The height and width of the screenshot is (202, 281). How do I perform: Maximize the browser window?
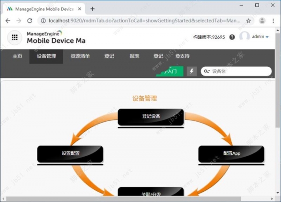[257, 5]
